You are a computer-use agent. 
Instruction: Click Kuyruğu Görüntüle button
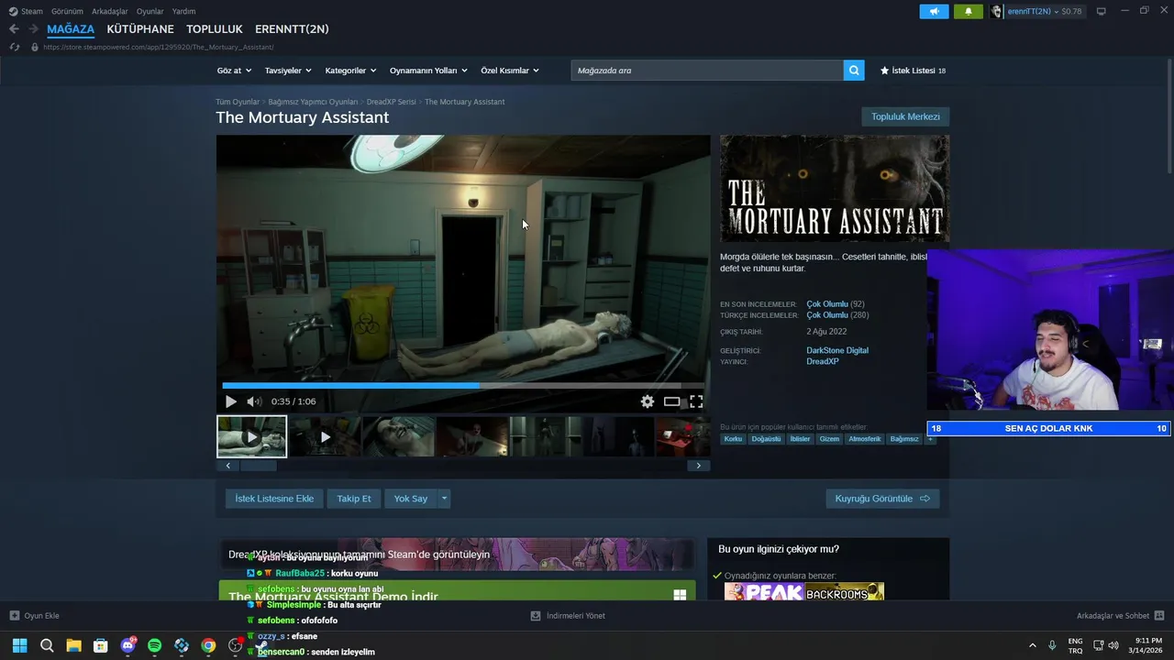click(x=882, y=499)
